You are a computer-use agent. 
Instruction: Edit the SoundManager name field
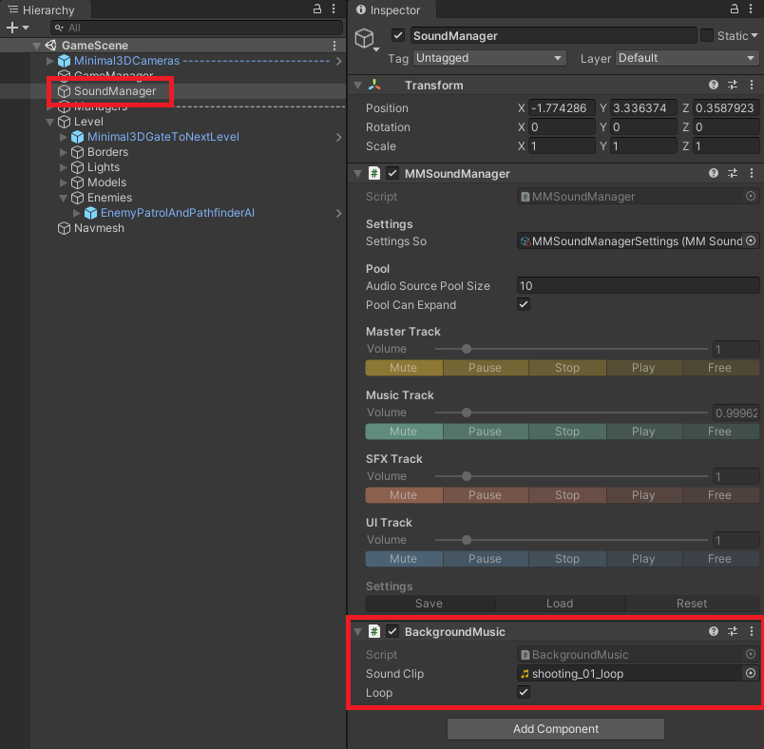(x=553, y=35)
